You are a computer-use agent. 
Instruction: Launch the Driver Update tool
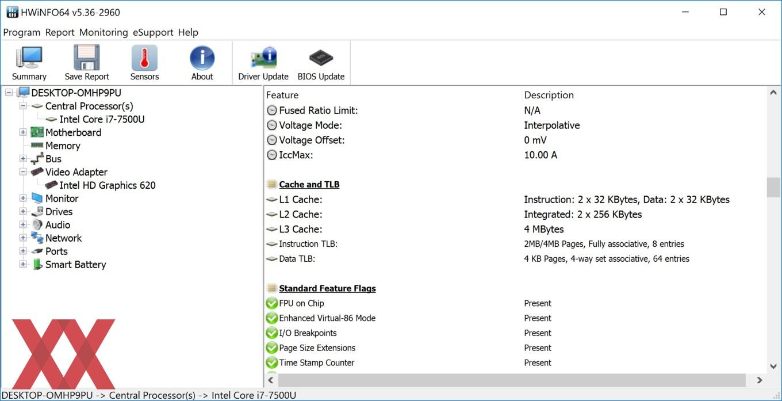263,58
